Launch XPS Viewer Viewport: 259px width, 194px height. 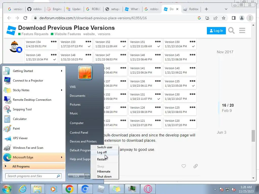pyautogui.click(x=34, y=138)
